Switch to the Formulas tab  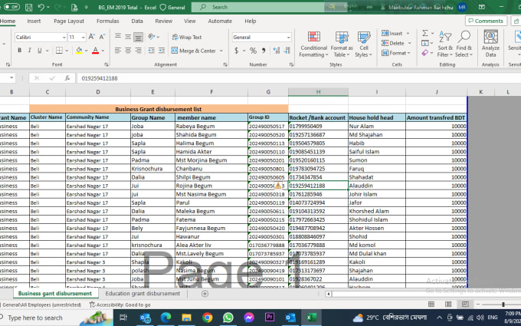pyautogui.click(x=108, y=21)
